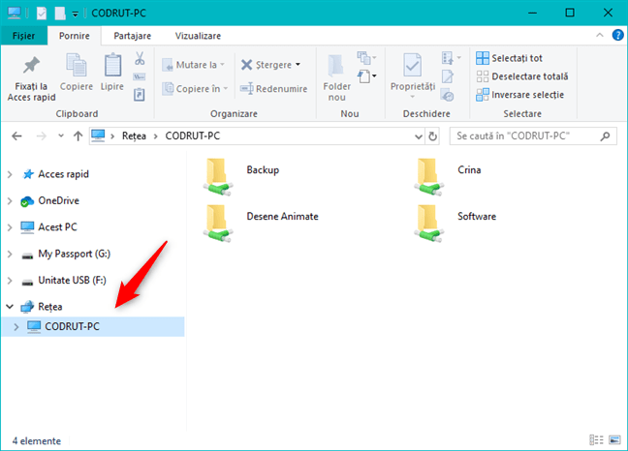Screen dimensions: 628x451
Task: Select OneDrive in the navigation pane
Action: (x=58, y=200)
